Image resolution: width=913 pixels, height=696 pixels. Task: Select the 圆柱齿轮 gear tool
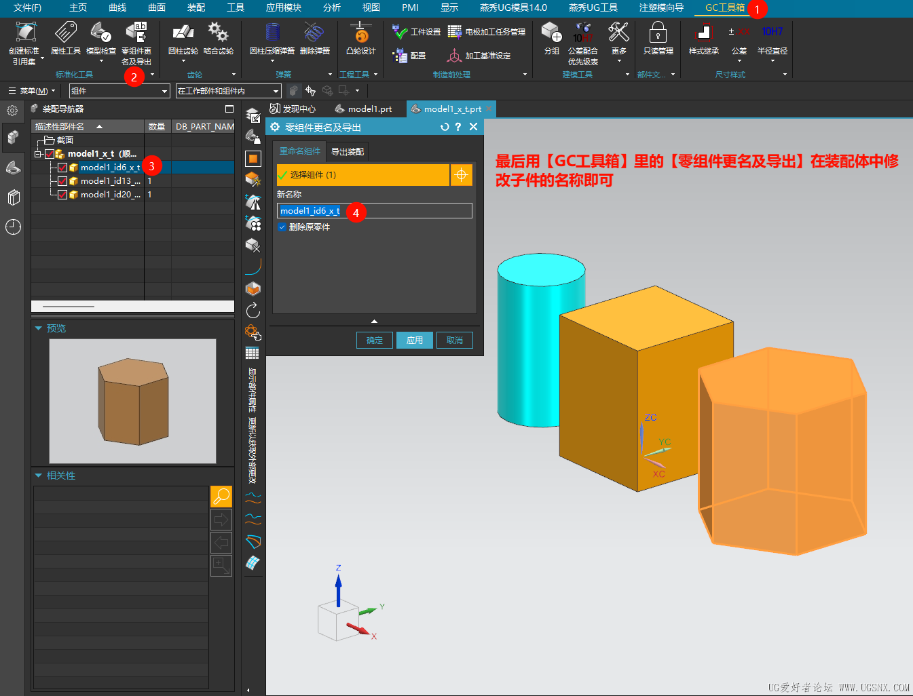pos(183,34)
